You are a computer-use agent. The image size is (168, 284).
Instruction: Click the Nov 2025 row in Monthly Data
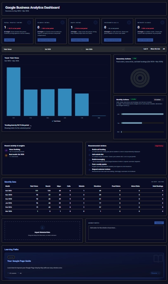coord(84,195)
